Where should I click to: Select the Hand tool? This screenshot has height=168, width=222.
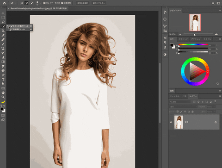point(3,93)
